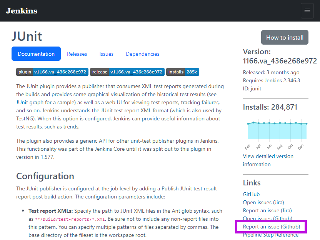The image size is (320, 240).
Task: Click Report an issue (Github) link
Action: click(271, 227)
